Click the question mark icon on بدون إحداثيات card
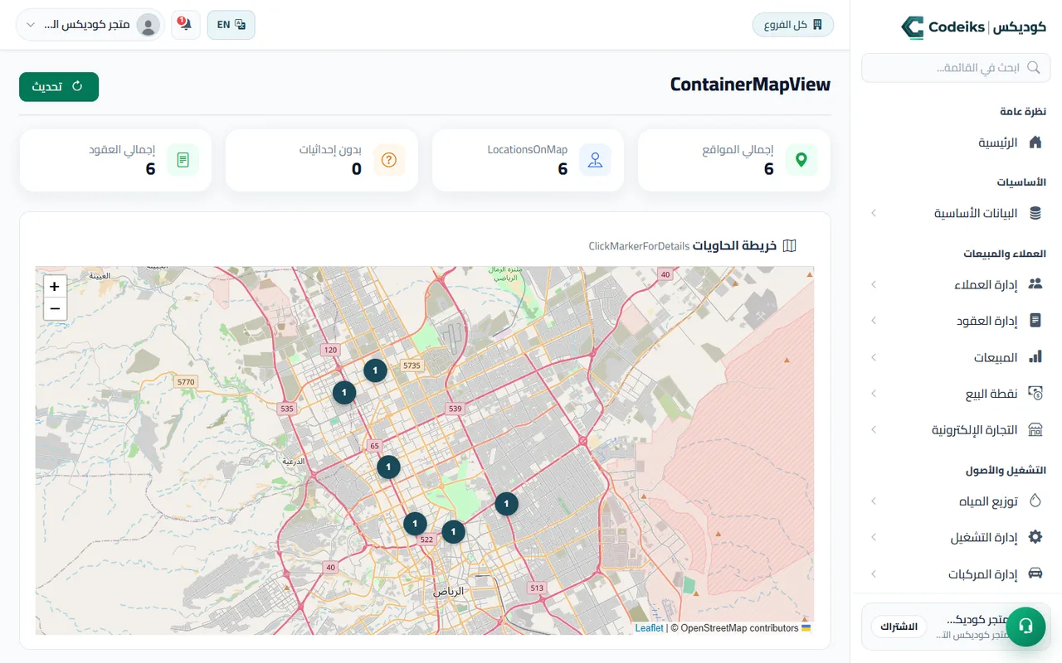This screenshot has width=1062, height=663. [389, 160]
